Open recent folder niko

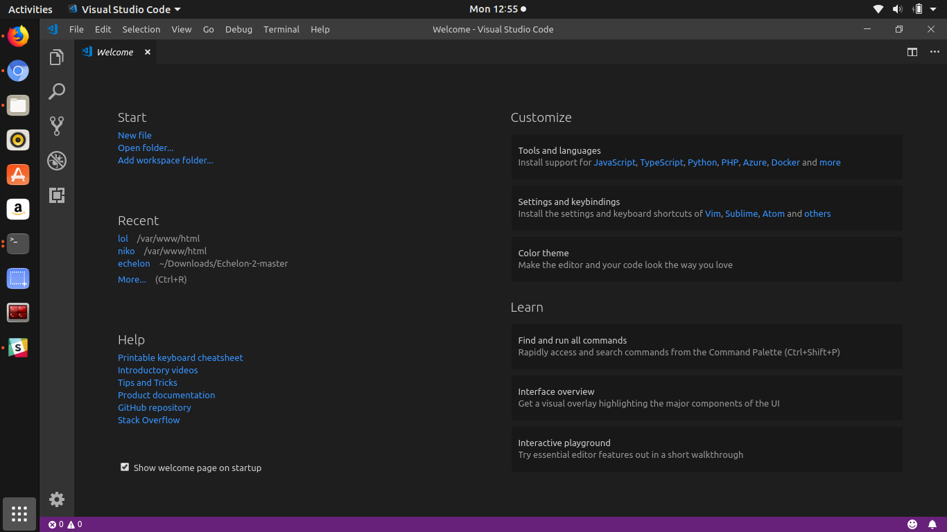pyautogui.click(x=126, y=251)
